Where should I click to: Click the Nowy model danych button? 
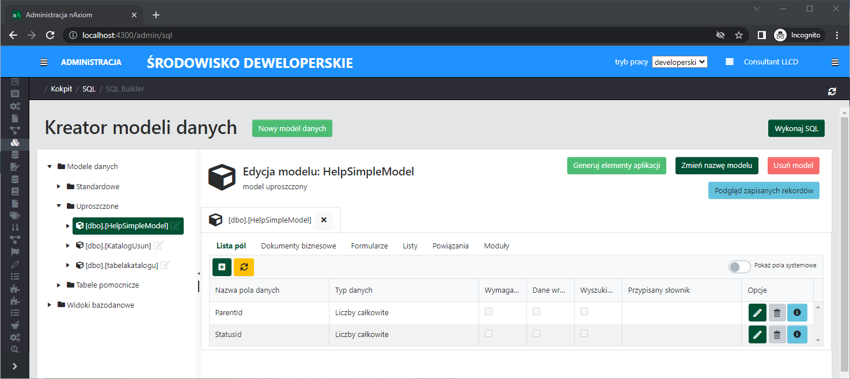pyautogui.click(x=292, y=128)
